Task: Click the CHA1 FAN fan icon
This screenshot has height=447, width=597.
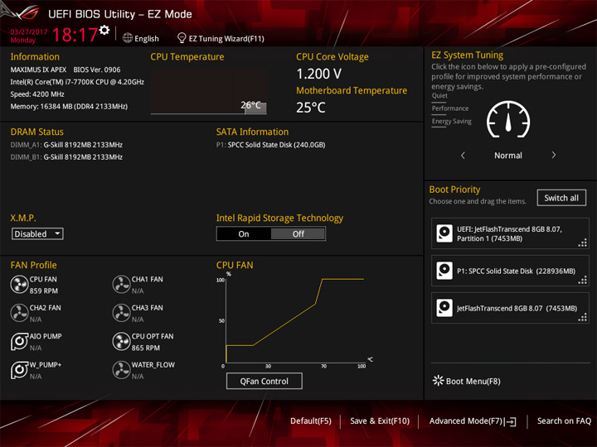Action: coord(121,284)
